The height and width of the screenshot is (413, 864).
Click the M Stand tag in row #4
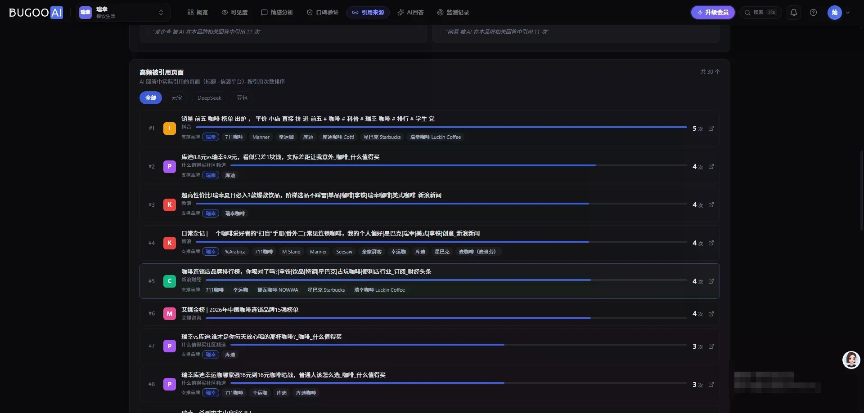point(291,252)
